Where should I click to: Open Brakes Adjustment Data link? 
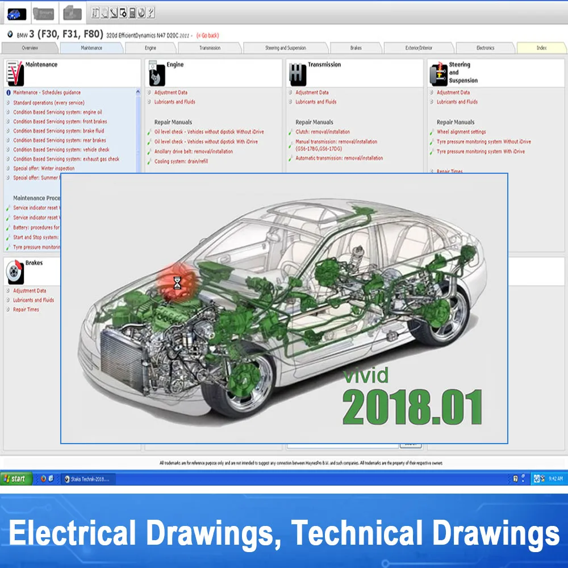30,291
